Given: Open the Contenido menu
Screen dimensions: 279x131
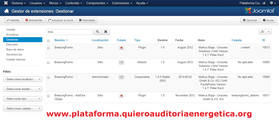Looking at the screenshot, I should tap(74, 3).
